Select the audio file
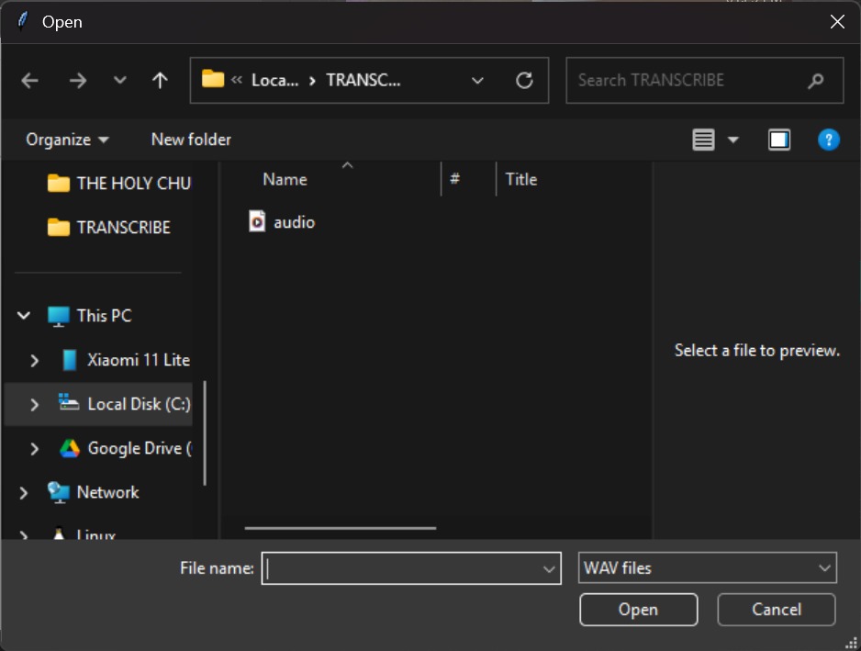The height and width of the screenshot is (651, 861). point(293,222)
